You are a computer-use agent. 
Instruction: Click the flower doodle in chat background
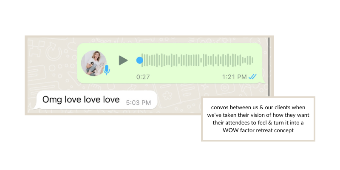167,95
